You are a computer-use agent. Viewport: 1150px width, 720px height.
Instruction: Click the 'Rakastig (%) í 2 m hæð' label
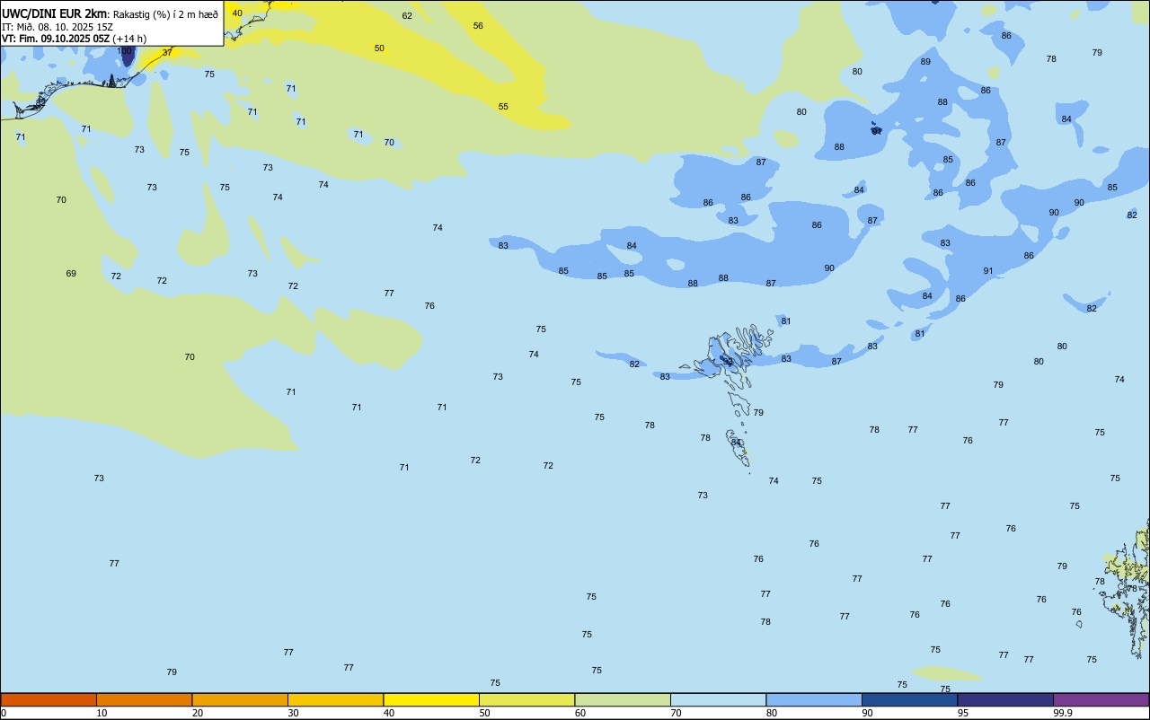[165, 13]
